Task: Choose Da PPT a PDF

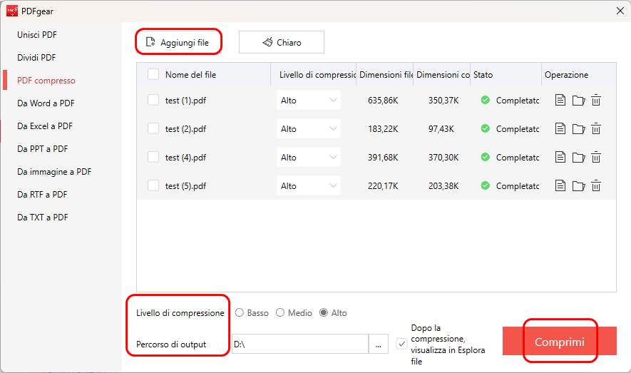Action: coord(43,149)
